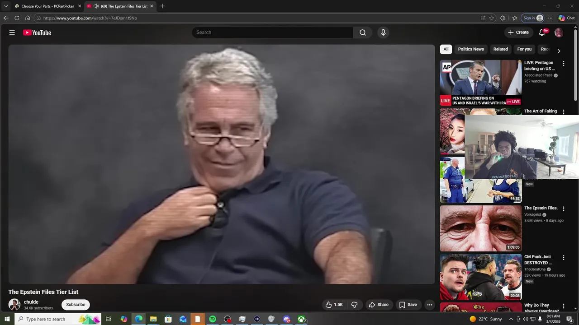Dislike the video with thumbs down
Viewport: 579px width, 325px height.
355,305
